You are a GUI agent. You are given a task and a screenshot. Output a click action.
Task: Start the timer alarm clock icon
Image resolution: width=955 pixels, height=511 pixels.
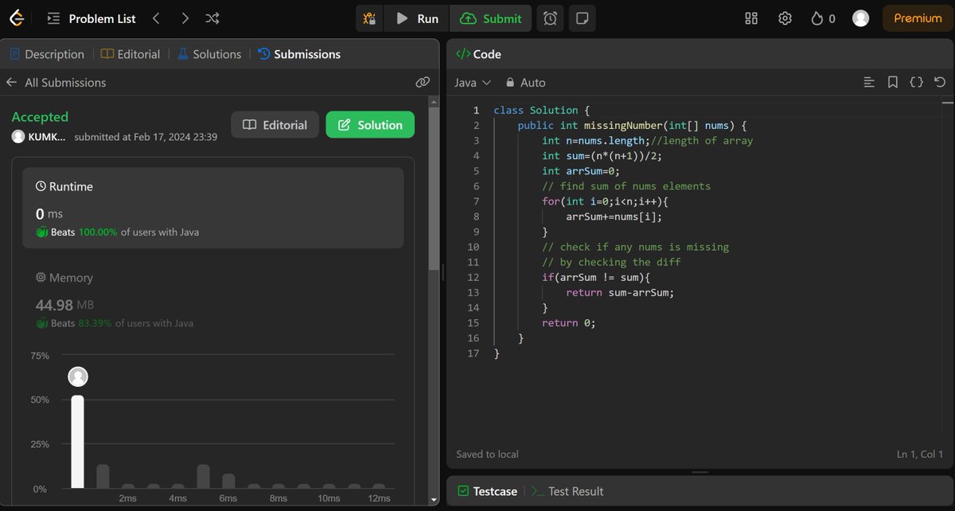[x=551, y=18]
